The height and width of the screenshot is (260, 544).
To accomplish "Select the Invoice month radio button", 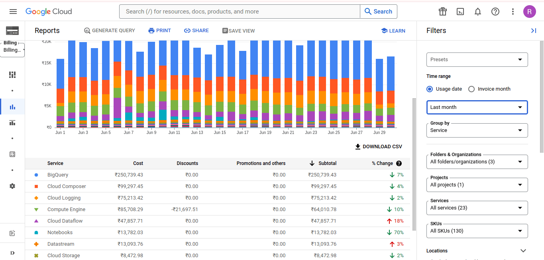I will tap(471, 89).
